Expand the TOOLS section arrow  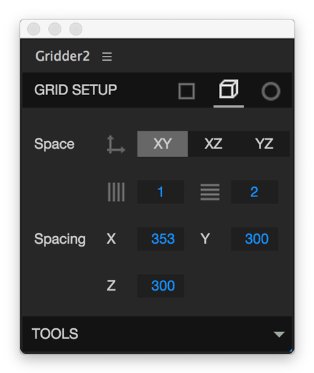click(x=279, y=334)
